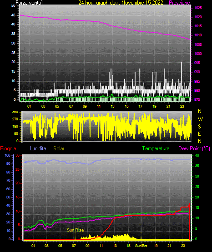This screenshot has height=252, width=212.
Task: Click the 100 humidity scale value
Action: pyautogui.click(x=7, y=156)
